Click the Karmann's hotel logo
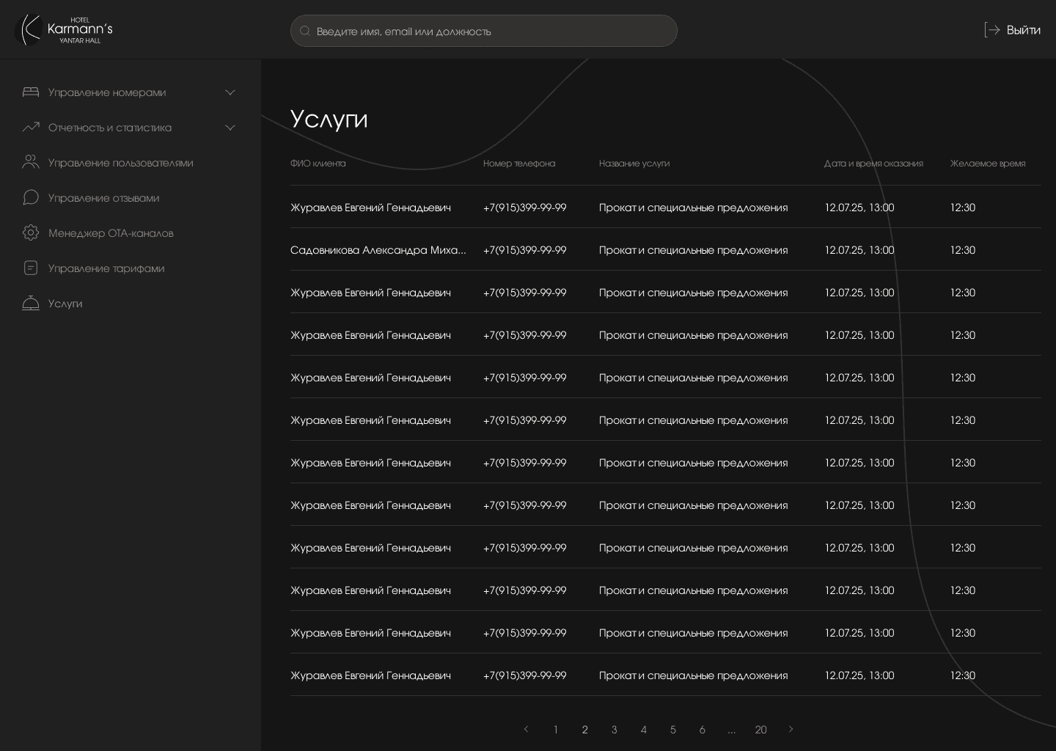 [x=65, y=30]
